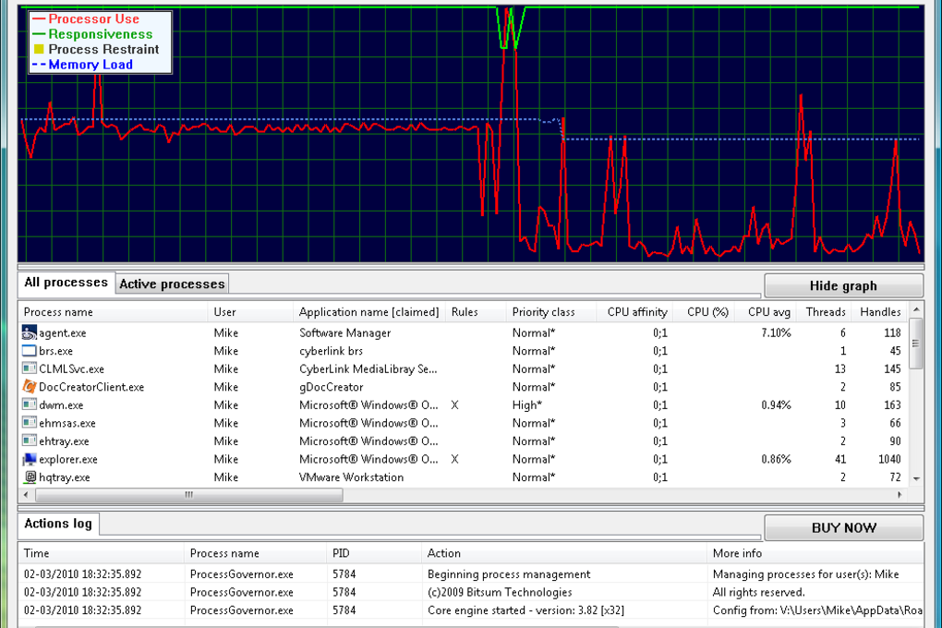Sort by CPU (%) column header
This screenshot has width=942, height=628.
704,312
